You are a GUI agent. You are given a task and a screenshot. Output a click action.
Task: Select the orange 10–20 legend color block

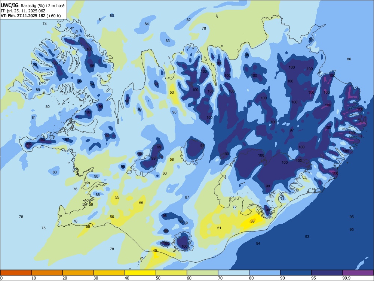pos(47,273)
